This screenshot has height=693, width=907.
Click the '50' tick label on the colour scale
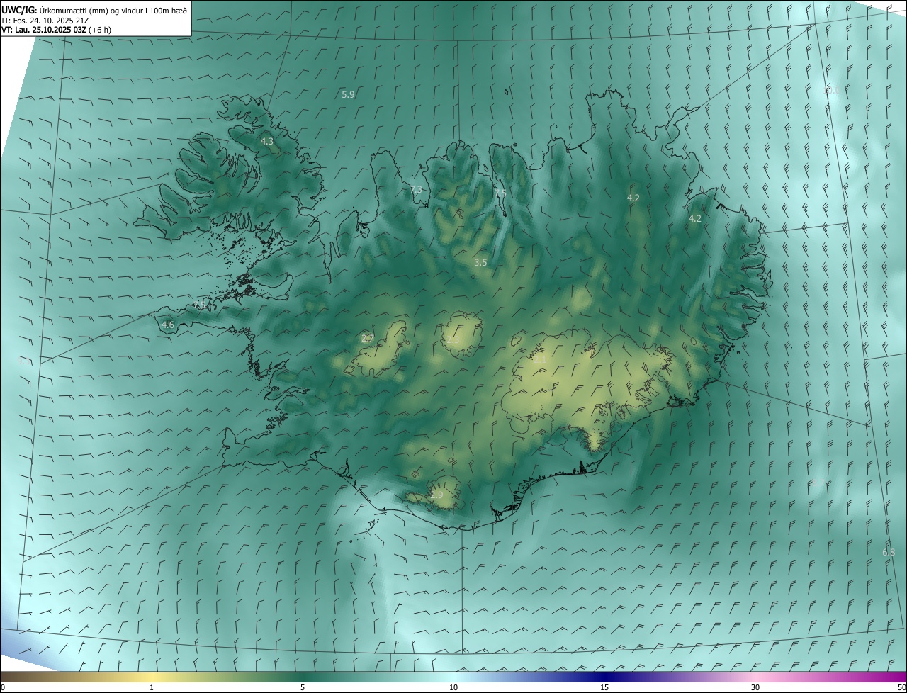click(x=901, y=688)
